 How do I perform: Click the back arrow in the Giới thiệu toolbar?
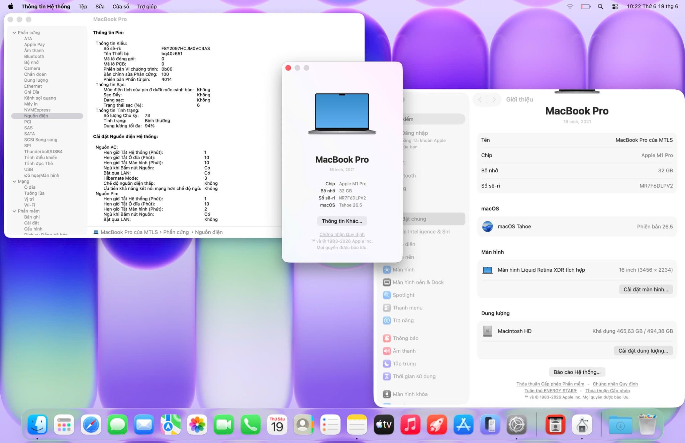click(480, 99)
